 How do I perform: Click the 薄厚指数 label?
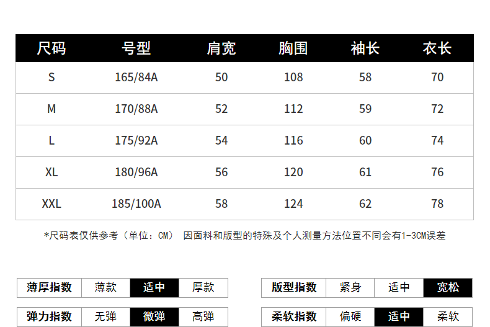click(x=50, y=288)
